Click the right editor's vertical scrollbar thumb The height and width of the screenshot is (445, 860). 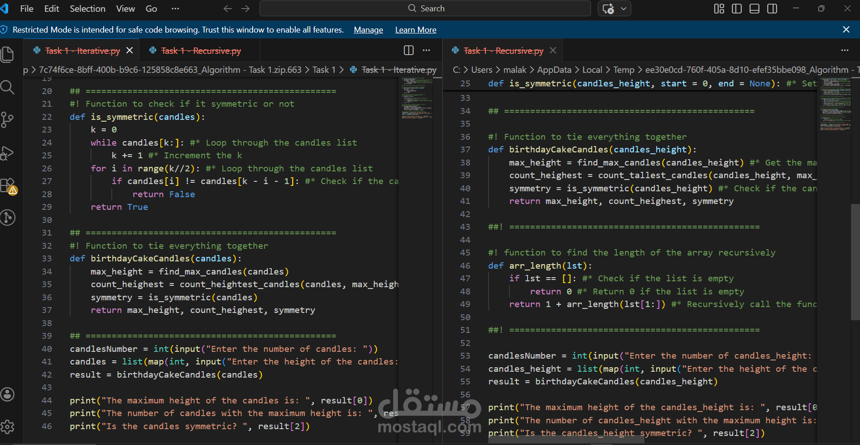pos(855,262)
